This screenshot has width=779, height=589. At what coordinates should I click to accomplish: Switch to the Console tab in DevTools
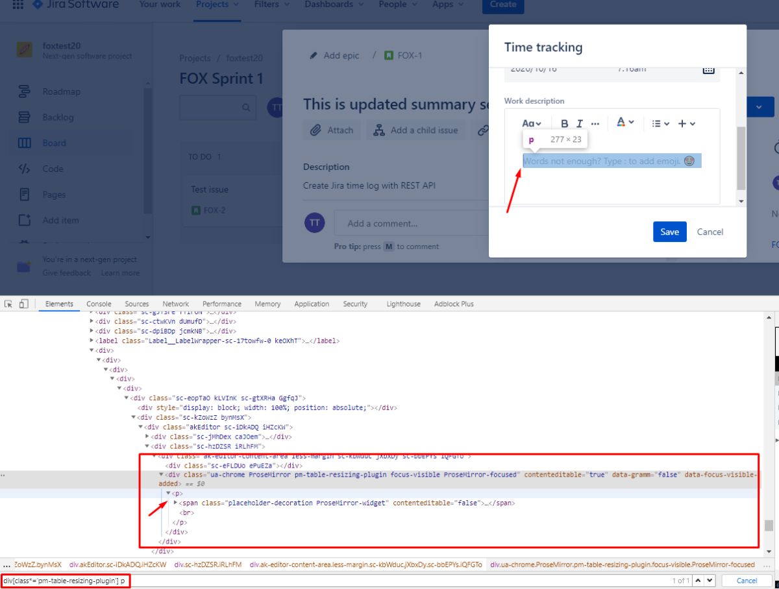pos(99,304)
